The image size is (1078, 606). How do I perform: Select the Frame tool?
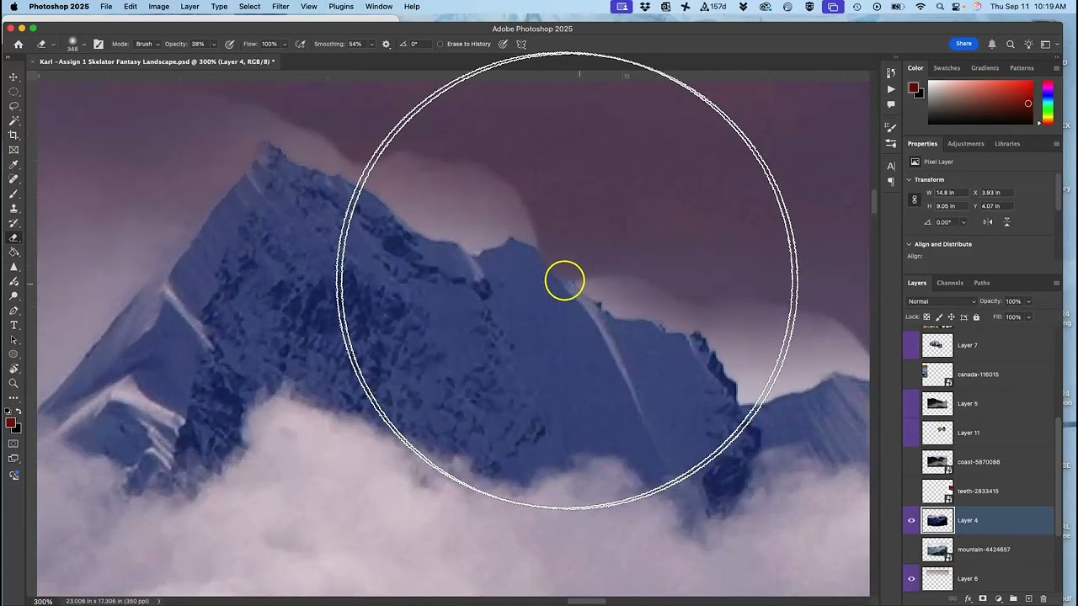coord(13,150)
